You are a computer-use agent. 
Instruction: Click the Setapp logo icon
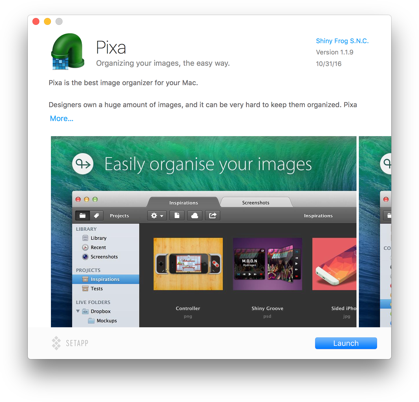pos(56,343)
